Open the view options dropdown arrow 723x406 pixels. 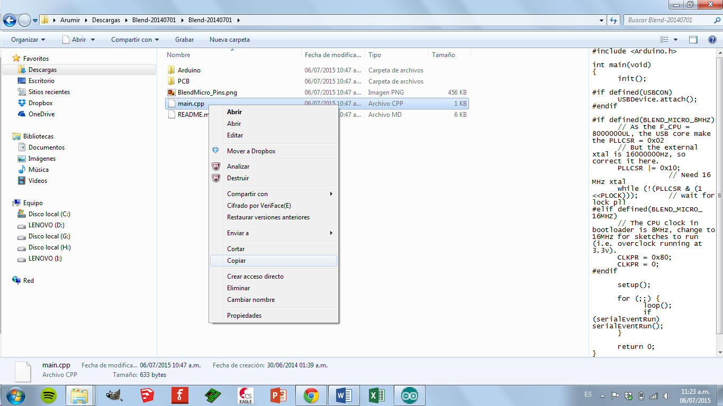676,40
